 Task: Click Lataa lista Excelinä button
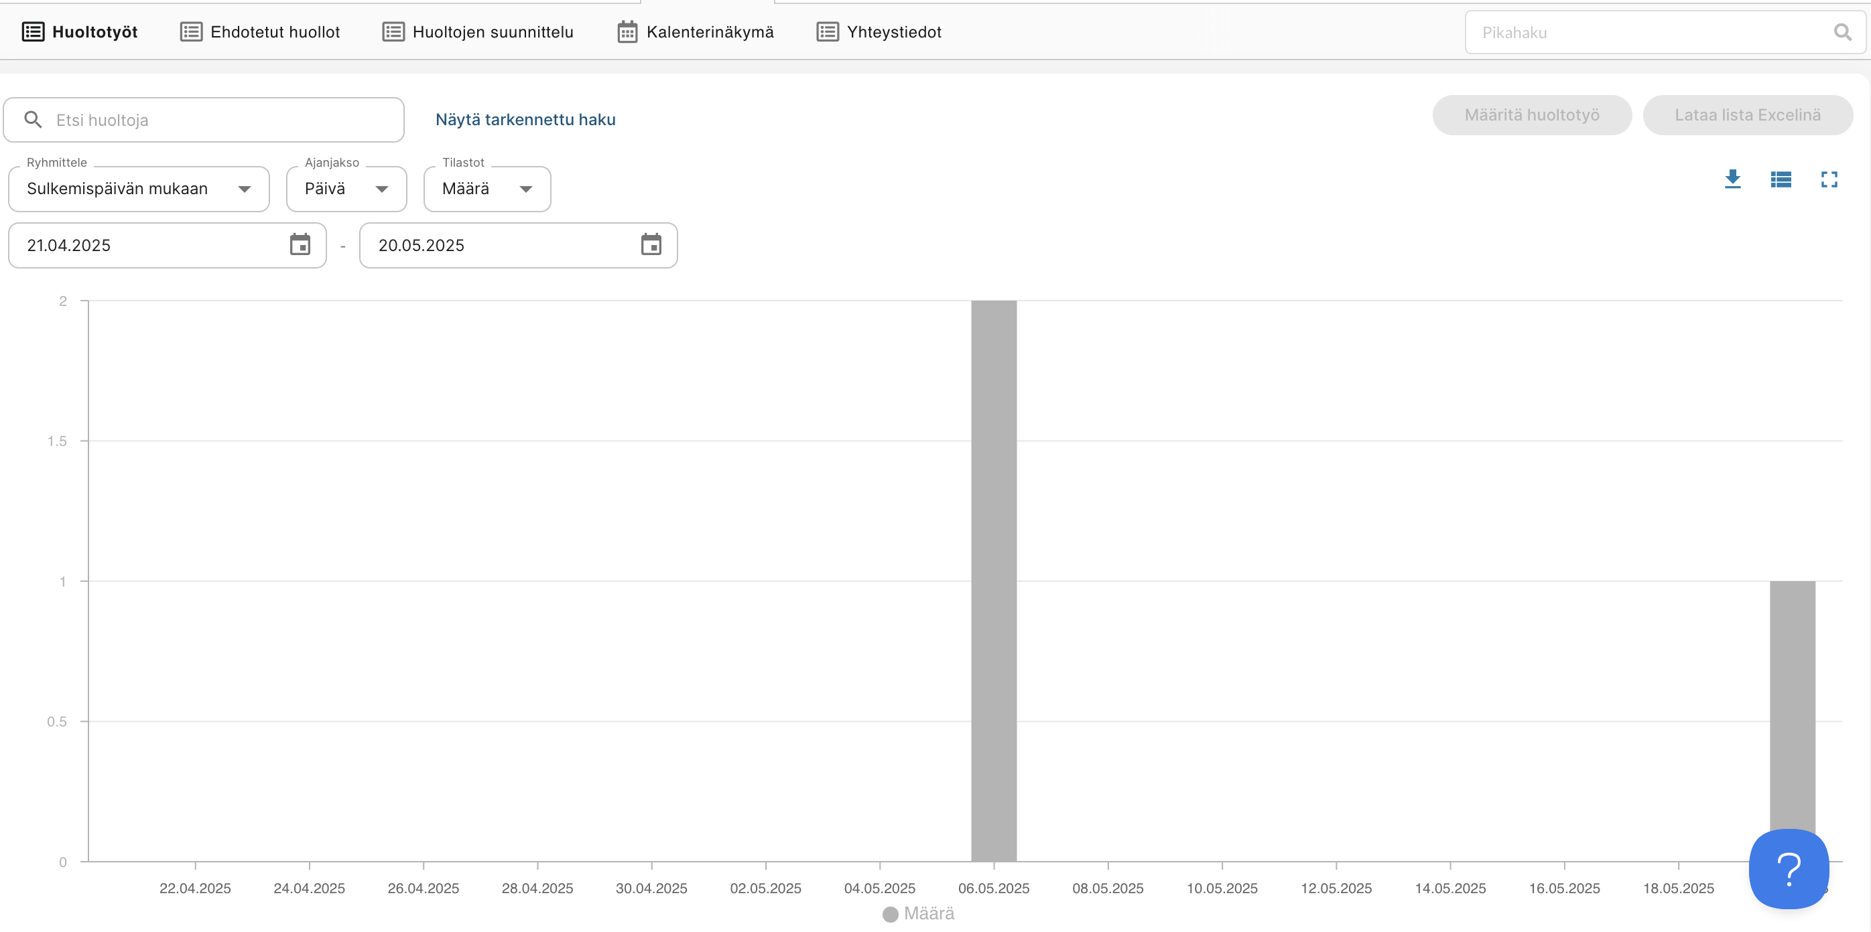[x=1747, y=114]
